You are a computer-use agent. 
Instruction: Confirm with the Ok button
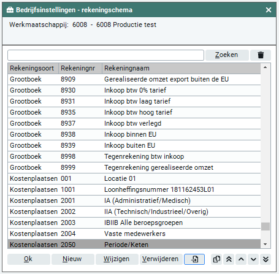click(x=29, y=259)
